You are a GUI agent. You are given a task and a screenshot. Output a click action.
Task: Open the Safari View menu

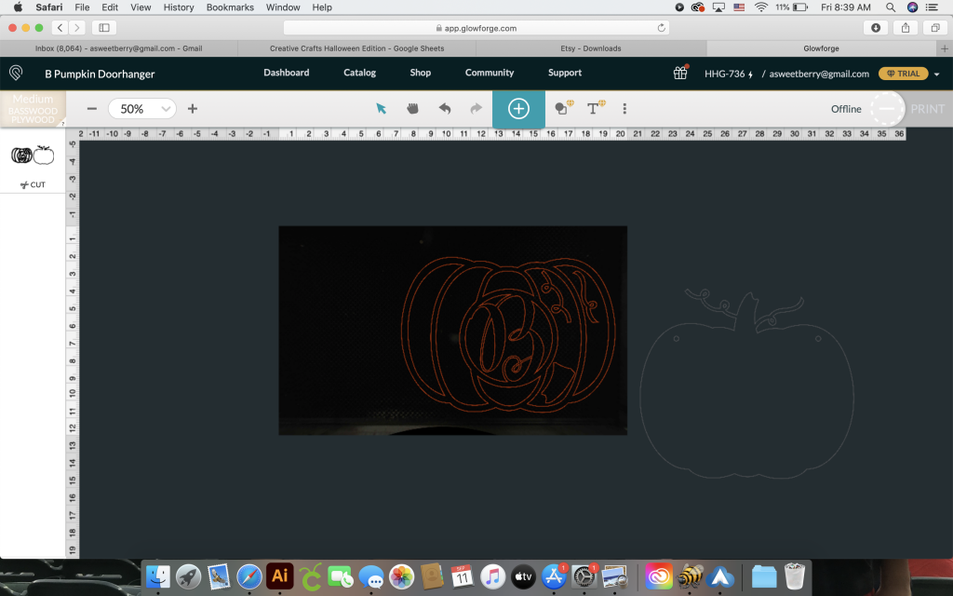(x=141, y=7)
